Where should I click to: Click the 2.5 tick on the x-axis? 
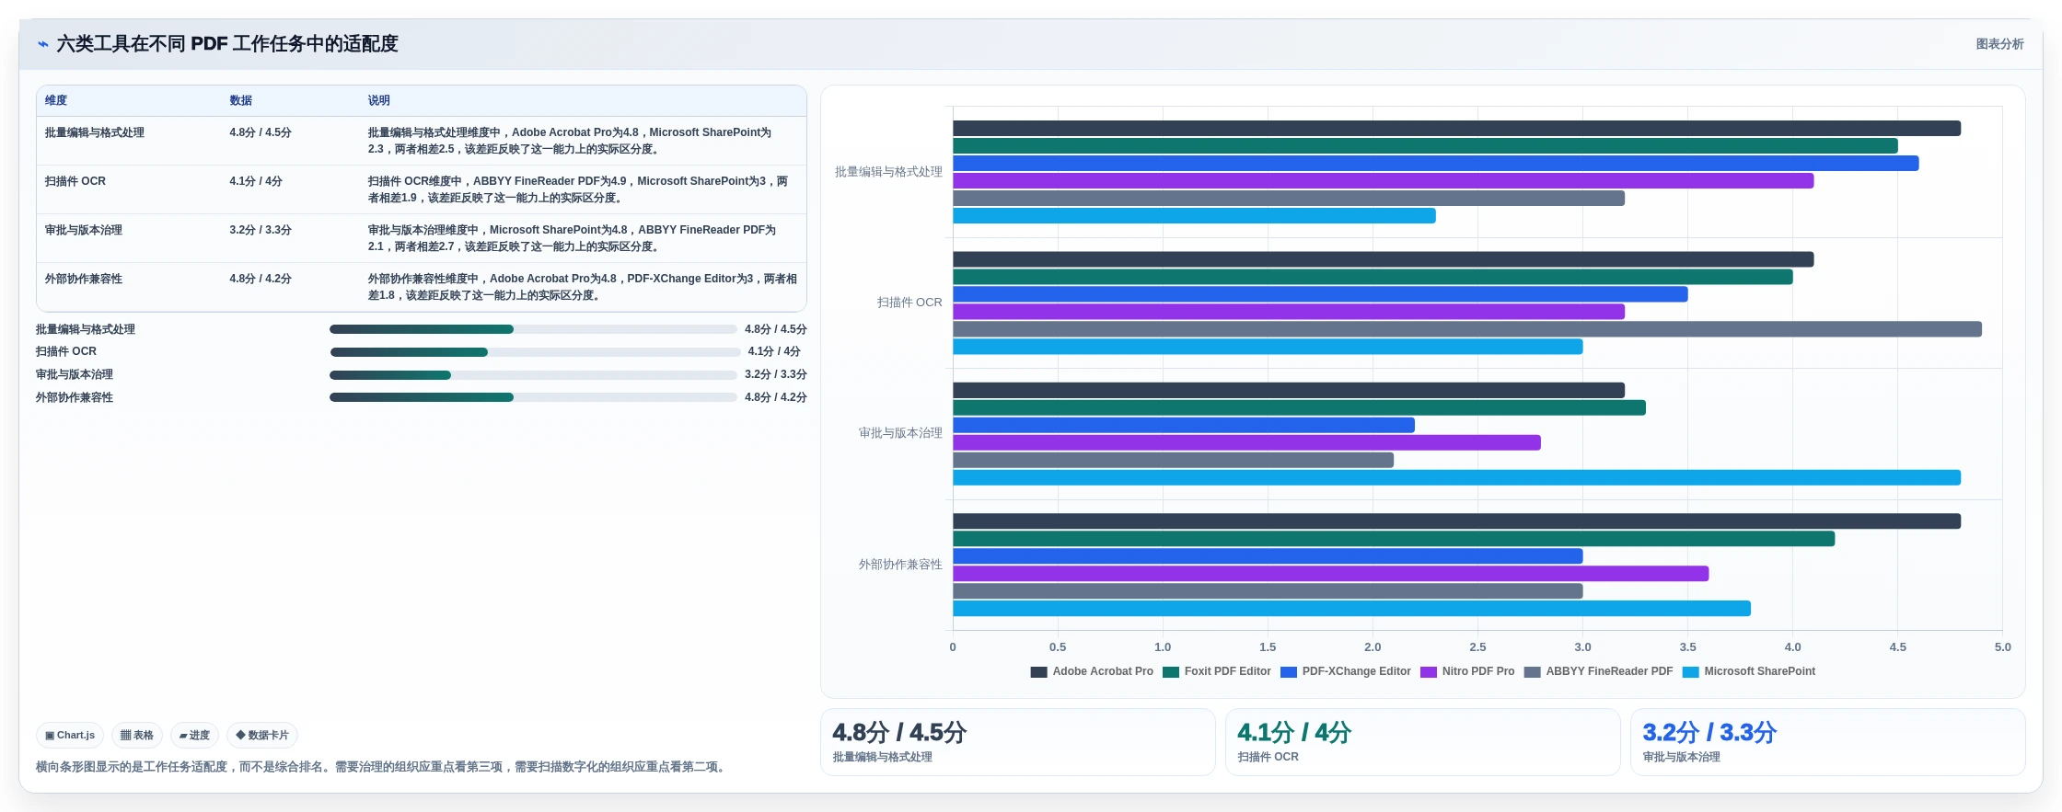pos(1477,647)
